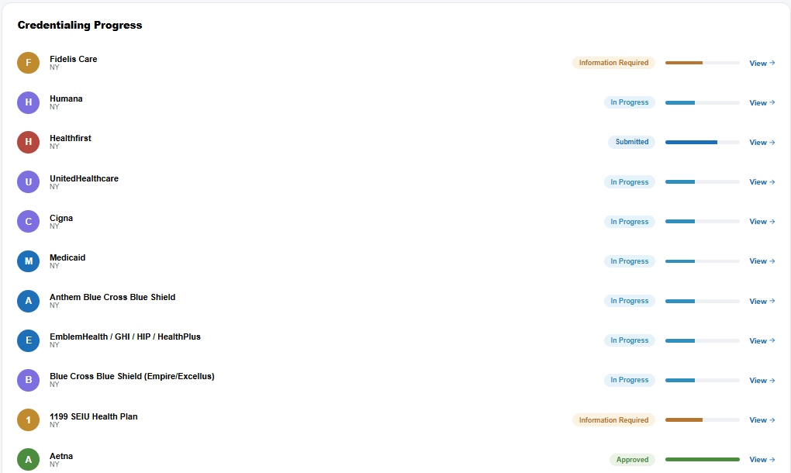Viewport: 791px width, 473px height.
Task: Open the View link for UnitedHealthcare
Action: (762, 182)
